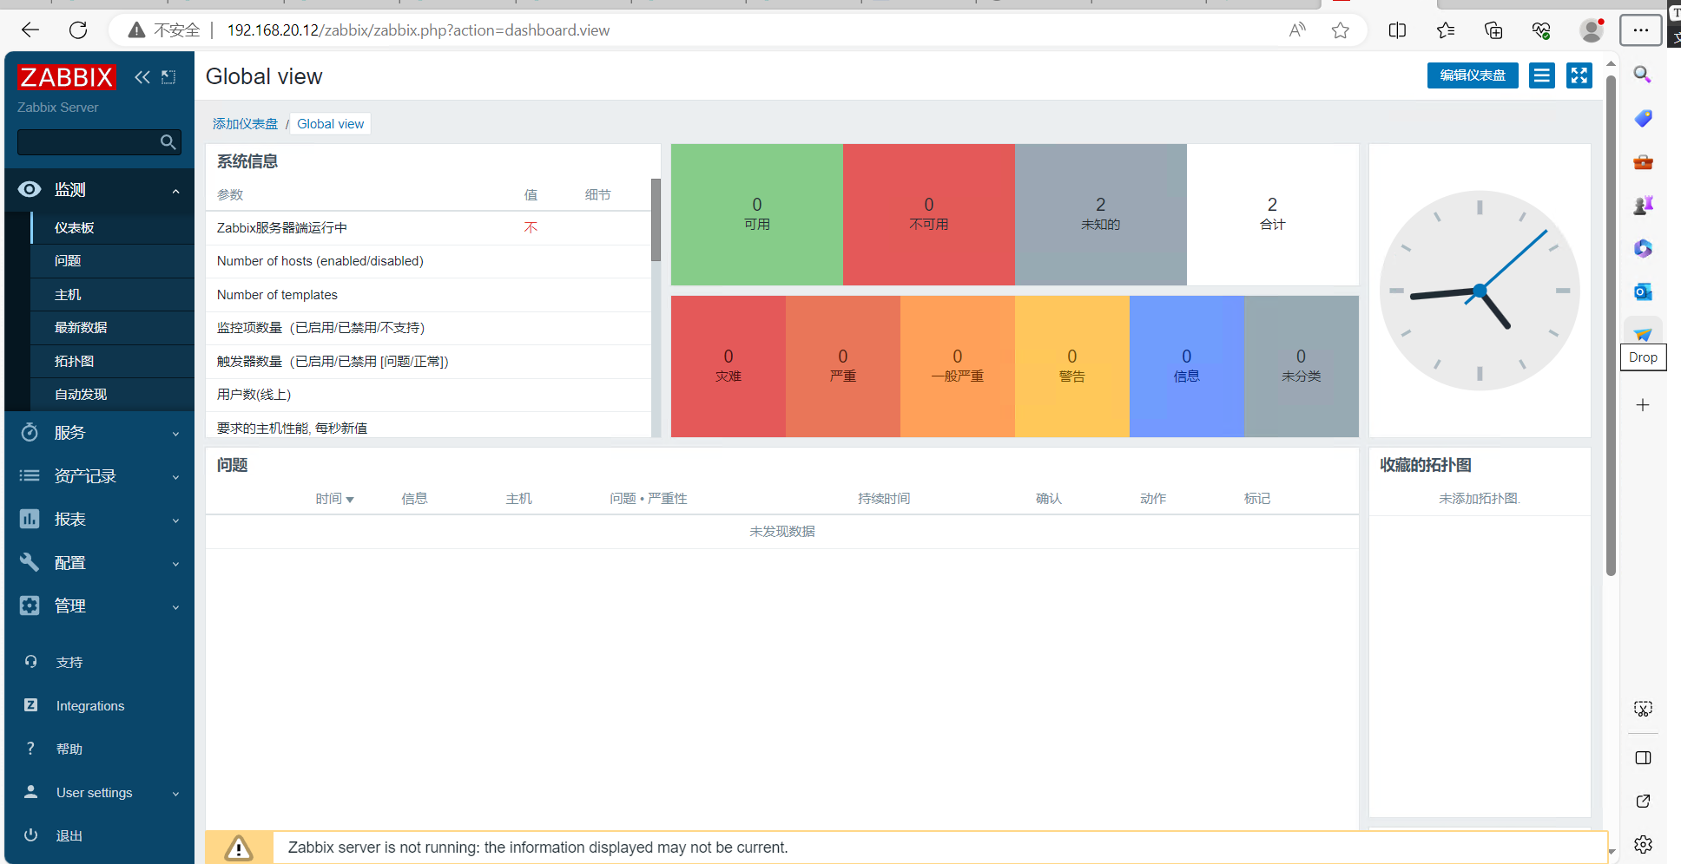Open 主机 in the sidebar submenu
The image size is (1681, 864).
click(112, 294)
